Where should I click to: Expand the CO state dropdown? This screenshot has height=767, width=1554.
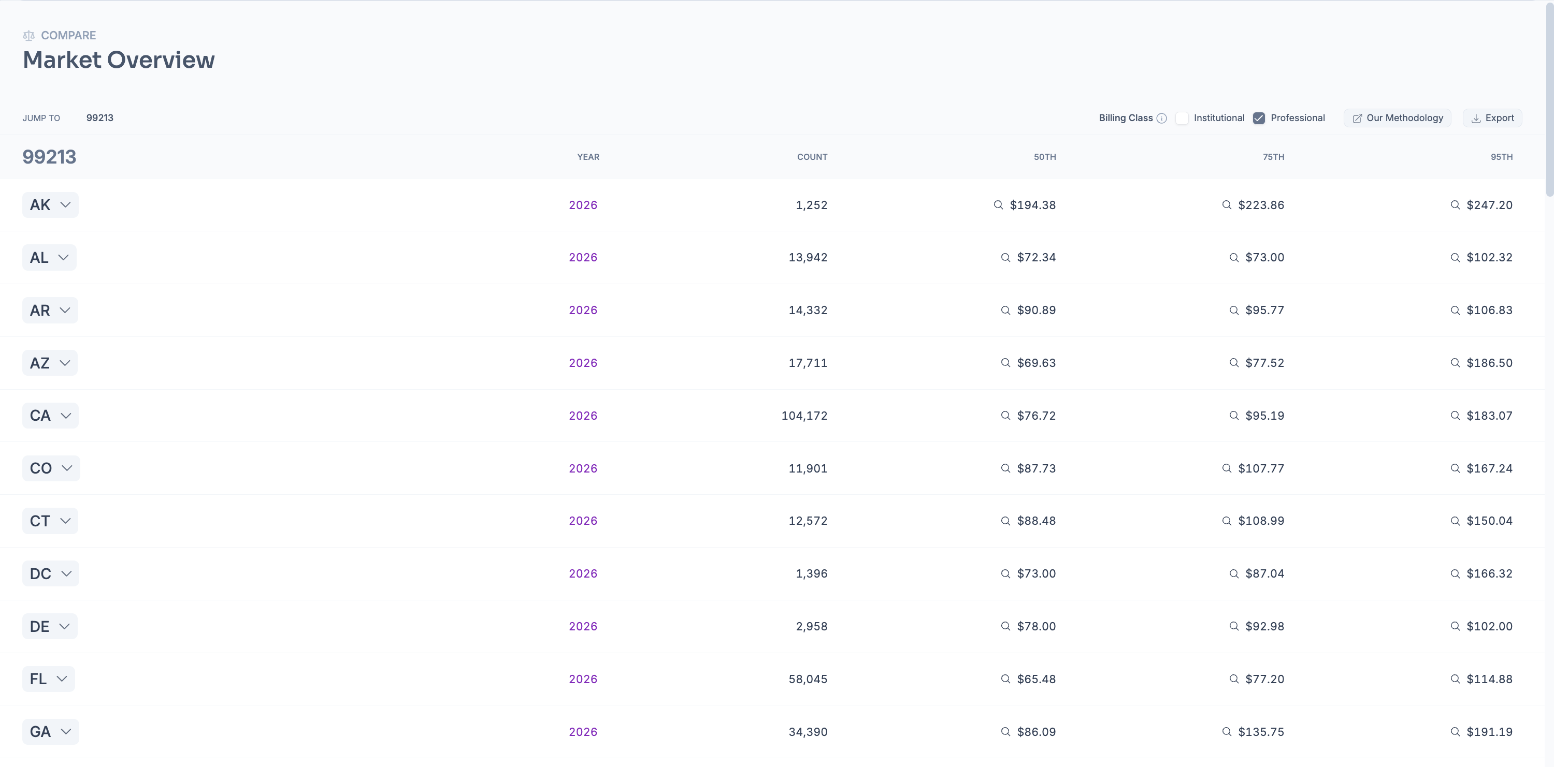point(51,468)
